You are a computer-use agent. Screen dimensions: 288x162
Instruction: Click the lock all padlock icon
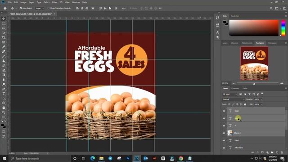(245, 104)
